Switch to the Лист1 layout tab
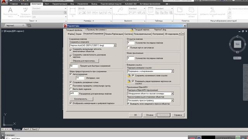 [x=26, y=129]
